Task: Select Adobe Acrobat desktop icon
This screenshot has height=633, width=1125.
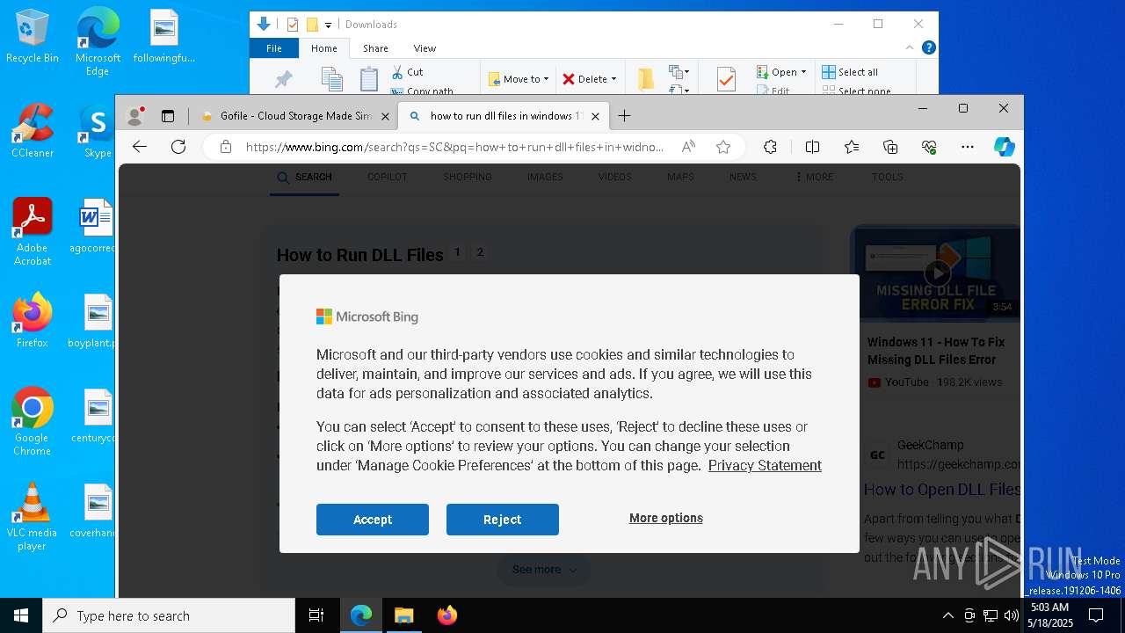Action: [33, 232]
